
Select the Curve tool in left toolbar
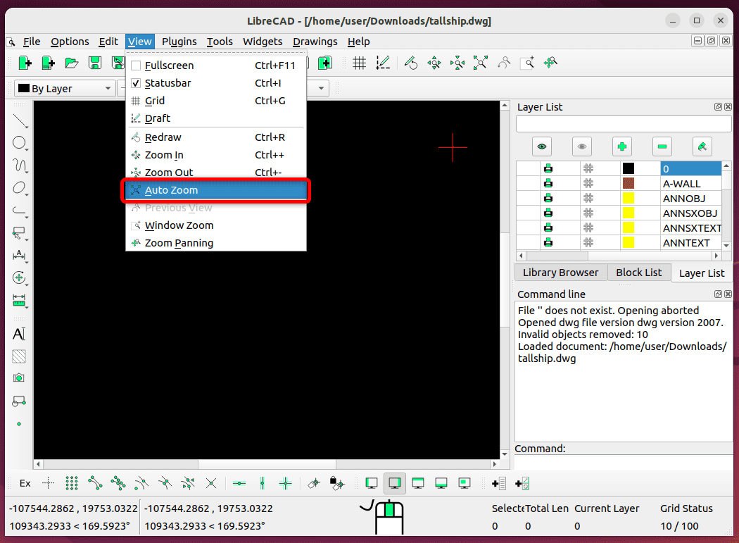click(x=19, y=166)
